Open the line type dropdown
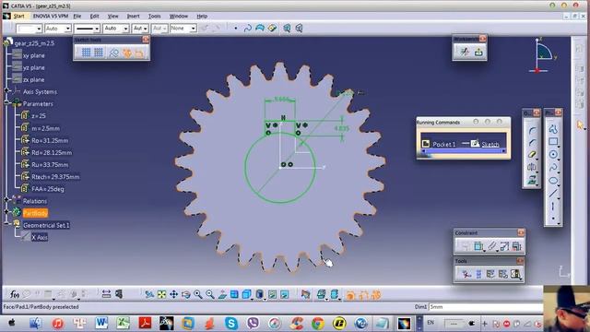 [x=87, y=29]
